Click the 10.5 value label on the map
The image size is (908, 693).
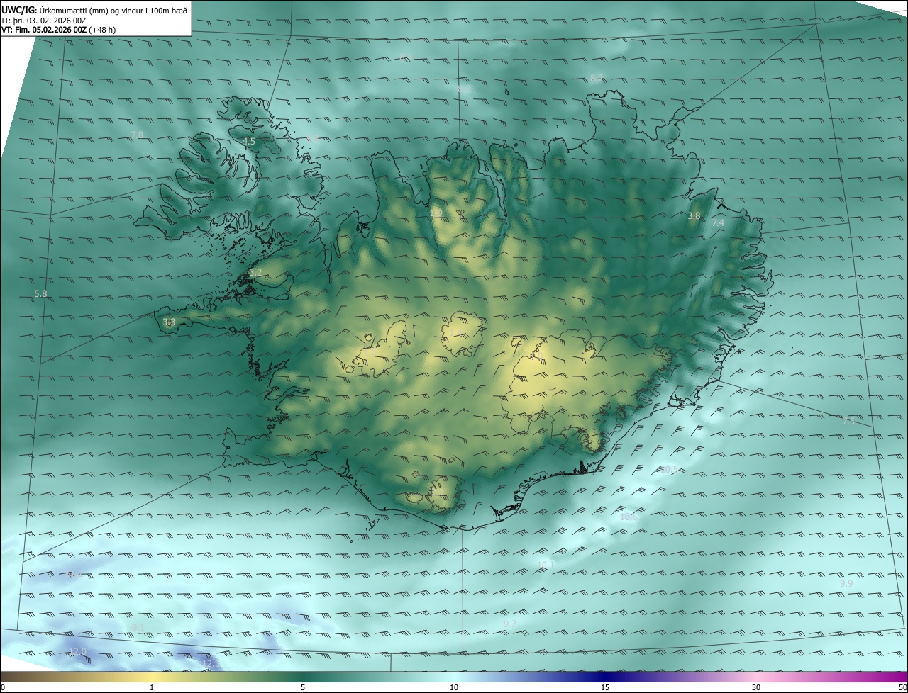click(x=670, y=469)
